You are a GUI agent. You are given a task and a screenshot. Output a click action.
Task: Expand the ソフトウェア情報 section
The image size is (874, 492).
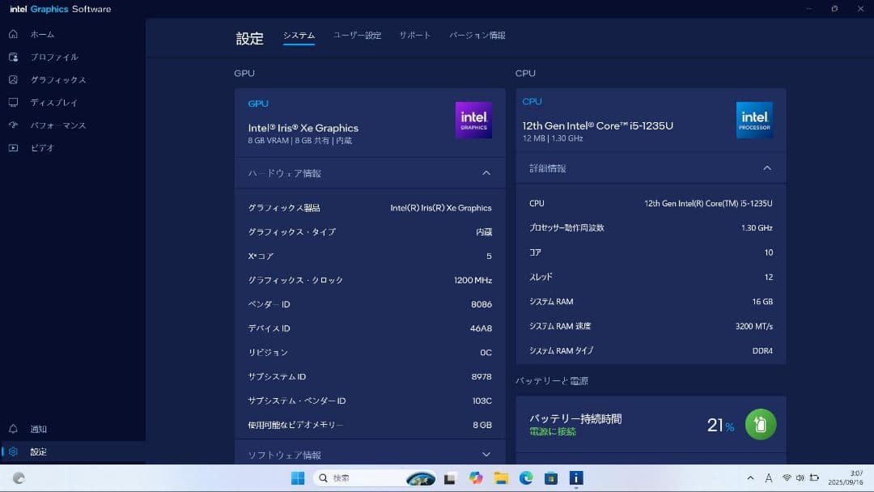(486, 455)
